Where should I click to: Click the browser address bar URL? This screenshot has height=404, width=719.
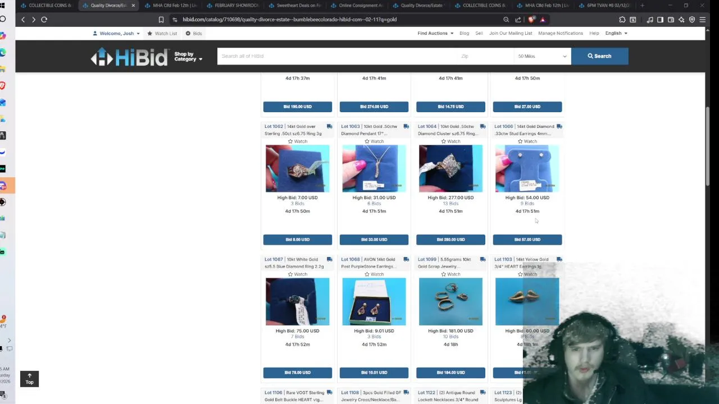click(289, 20)
